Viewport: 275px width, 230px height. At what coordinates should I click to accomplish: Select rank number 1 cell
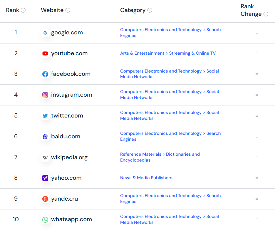(16, 32)
